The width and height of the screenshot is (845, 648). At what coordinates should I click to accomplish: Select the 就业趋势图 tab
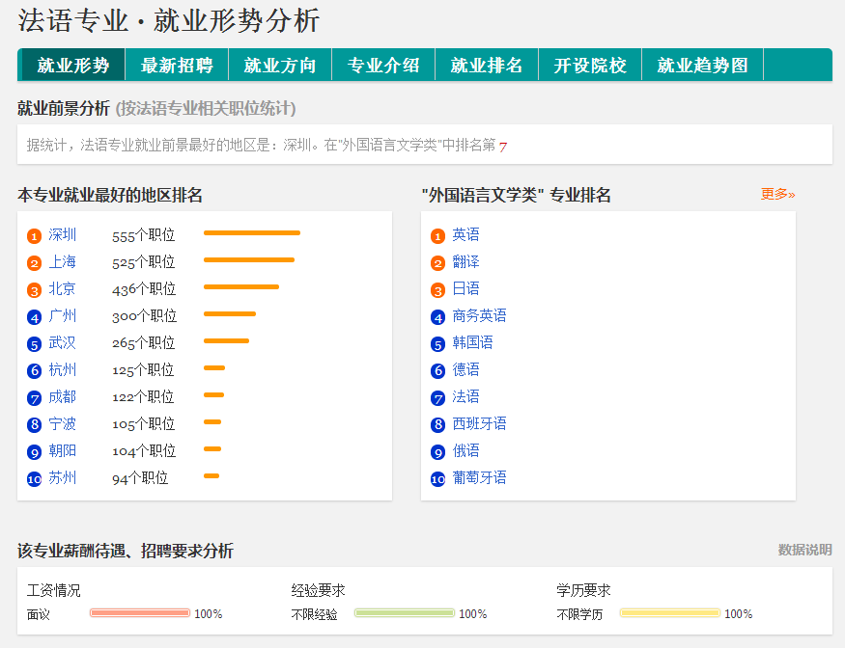pyautogui.click(x=702, y=66)
